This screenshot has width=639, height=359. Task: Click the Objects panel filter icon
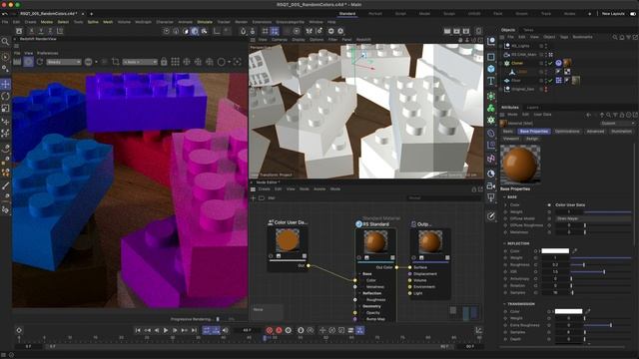(628, 37)
